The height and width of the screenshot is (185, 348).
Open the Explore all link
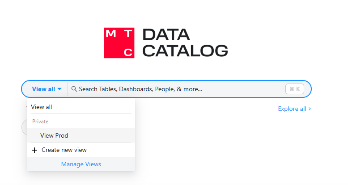click(x=292, y=109)
